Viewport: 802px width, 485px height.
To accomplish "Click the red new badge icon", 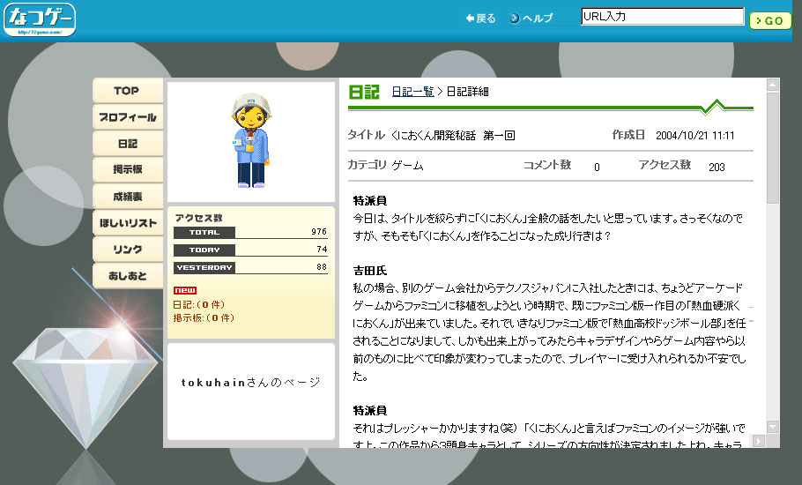I will pos(185,290).
